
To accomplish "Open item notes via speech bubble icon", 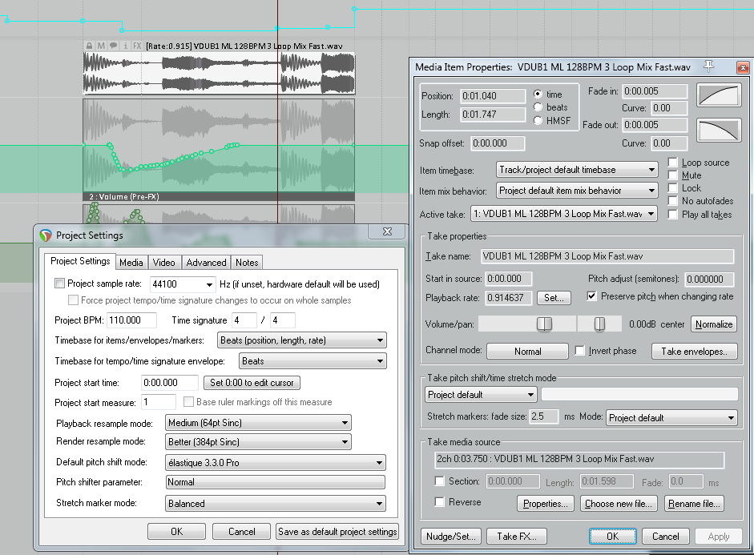I will (x=113, y=46).
